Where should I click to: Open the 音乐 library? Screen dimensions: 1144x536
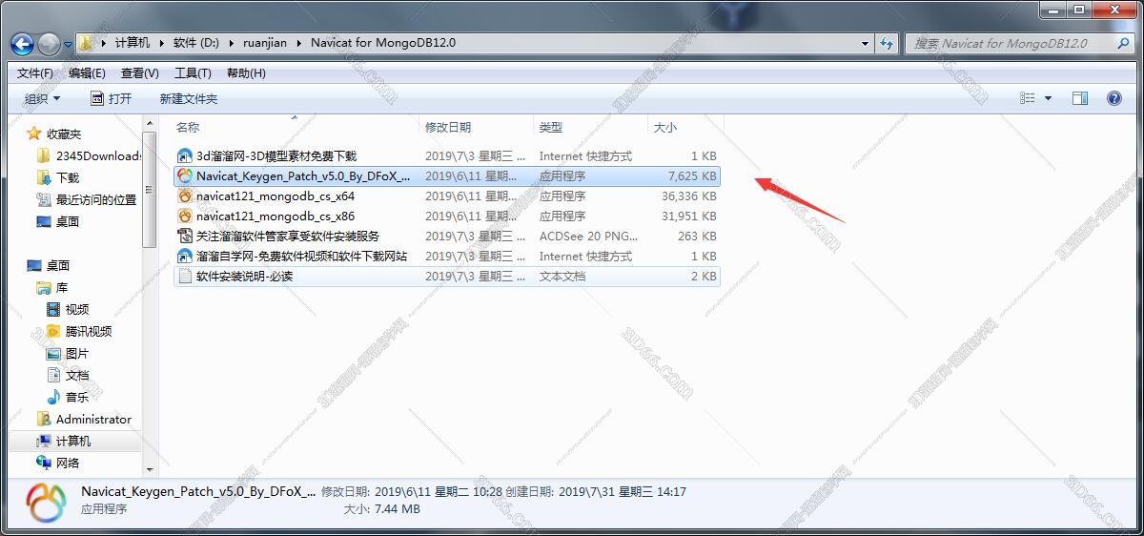point(77,397)
